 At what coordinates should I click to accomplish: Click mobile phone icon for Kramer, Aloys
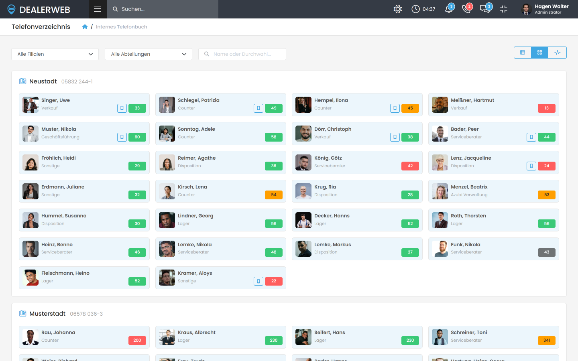tap(258, 281)
